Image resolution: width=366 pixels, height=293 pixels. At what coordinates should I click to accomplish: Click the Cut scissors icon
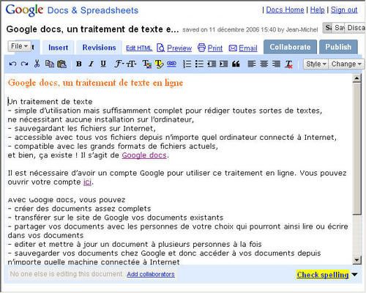pos(37,64)
